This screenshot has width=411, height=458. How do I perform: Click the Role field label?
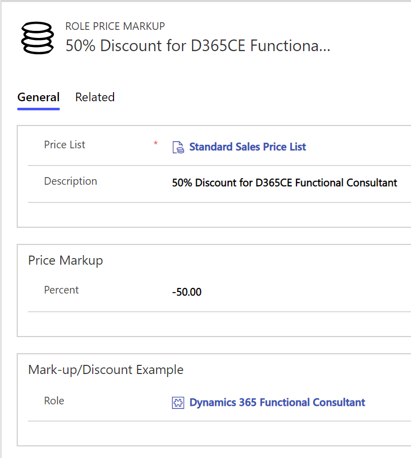[x=54, y=401]
